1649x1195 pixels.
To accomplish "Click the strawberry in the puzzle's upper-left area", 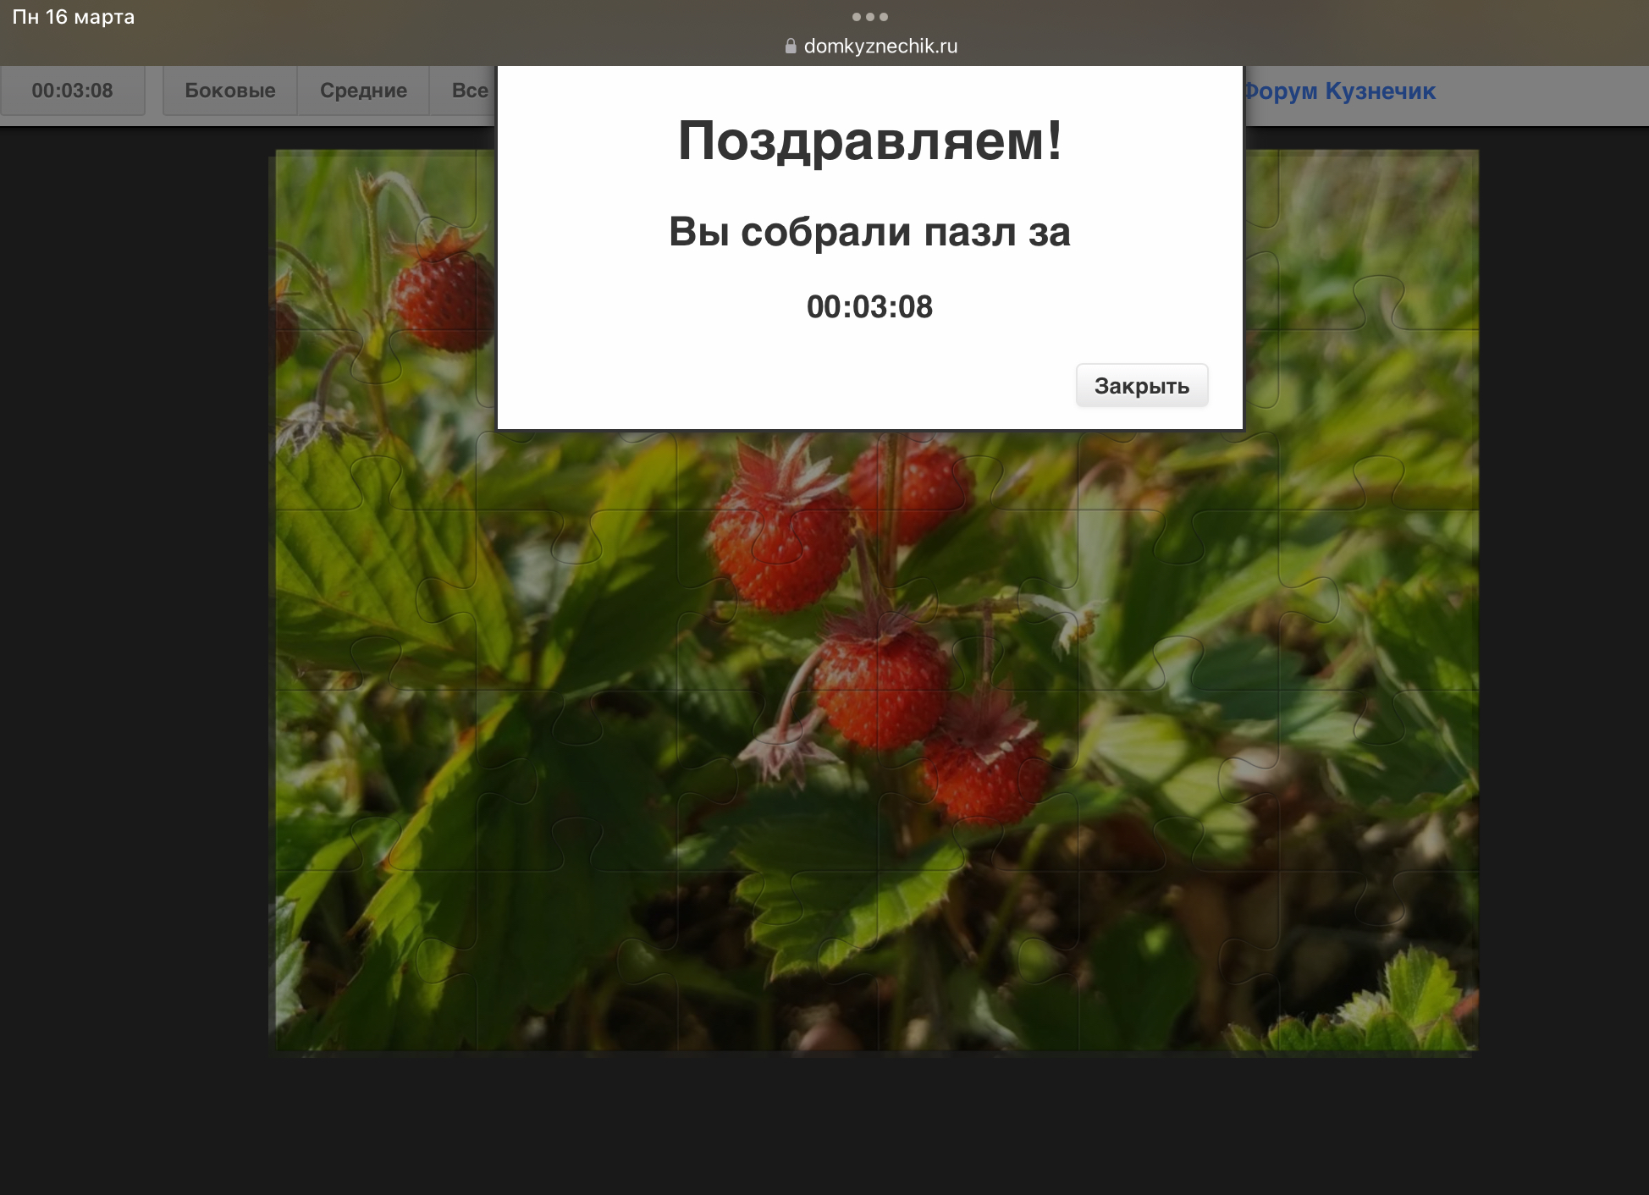I will 442,300.
